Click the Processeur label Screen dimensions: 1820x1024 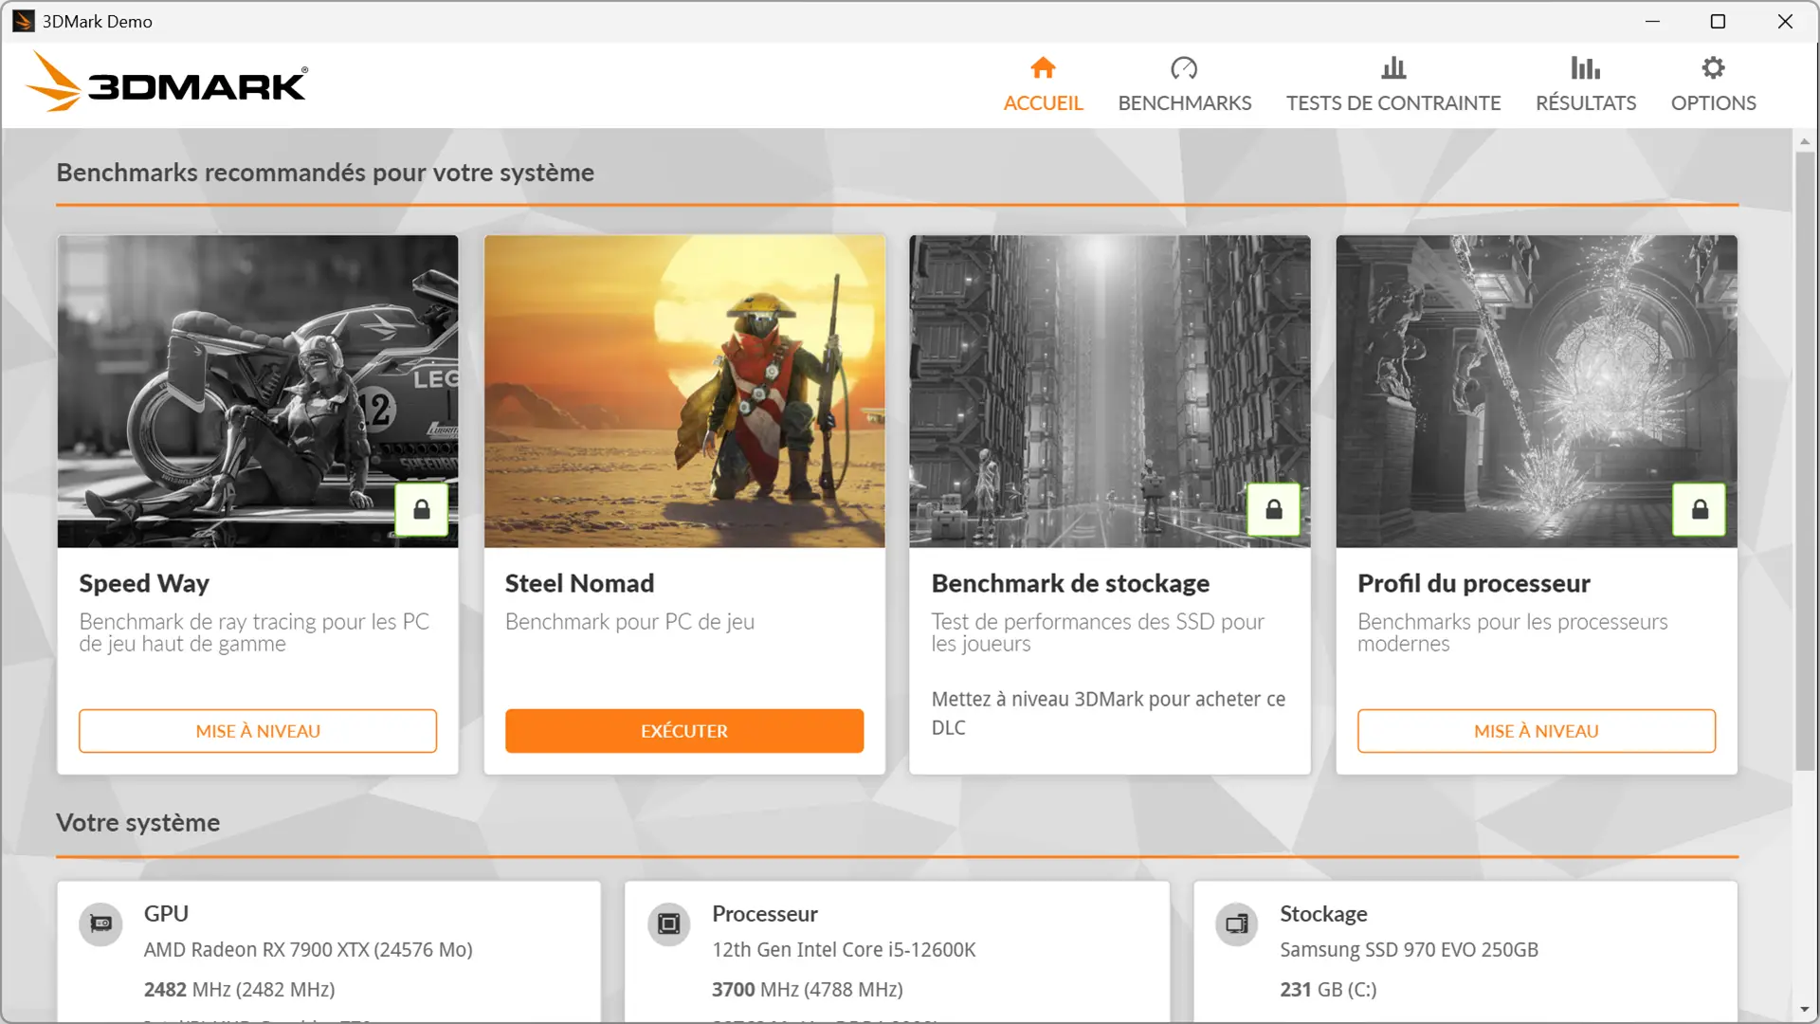pyautogui.click(x=765, y=914)
